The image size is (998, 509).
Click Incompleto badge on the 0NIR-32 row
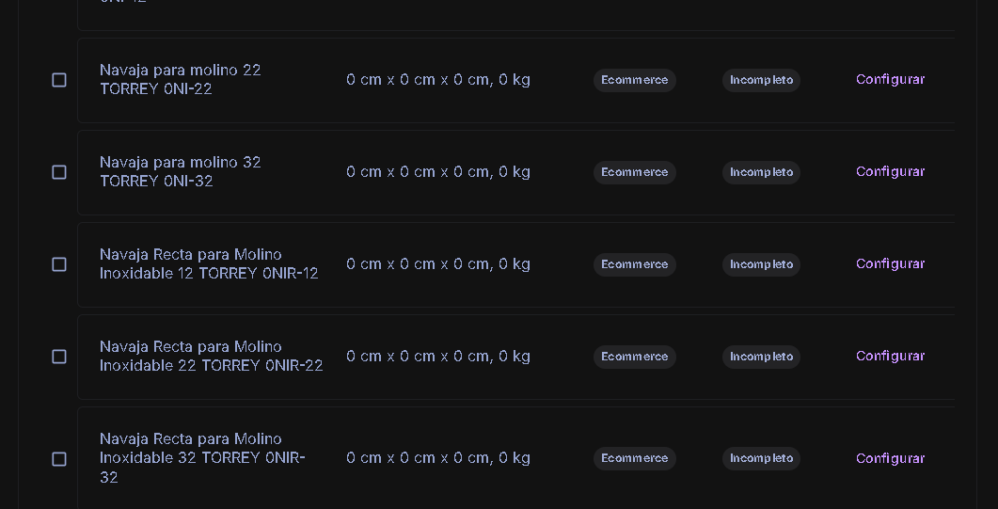click(761, 458)
